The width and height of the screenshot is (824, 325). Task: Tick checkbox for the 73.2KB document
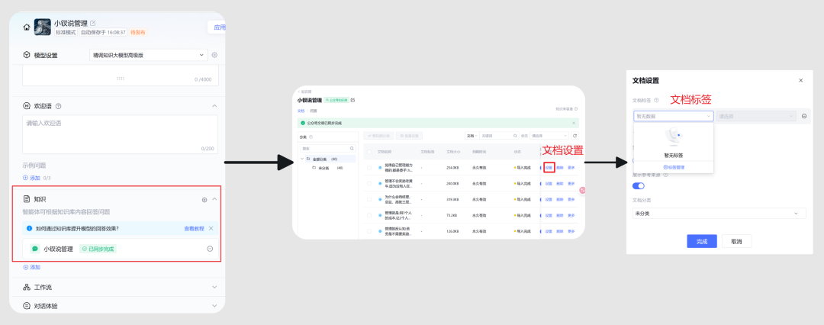pos(369,215)
